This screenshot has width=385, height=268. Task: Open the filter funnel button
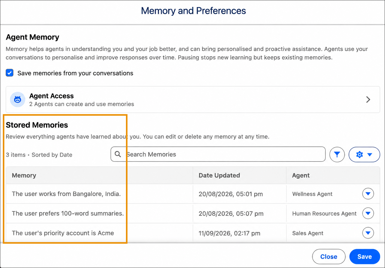pos(337,154)
